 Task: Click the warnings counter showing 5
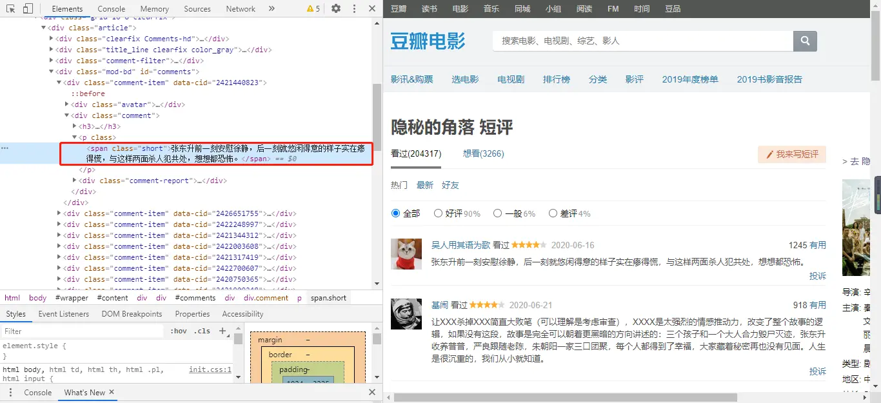click(313, 8)
